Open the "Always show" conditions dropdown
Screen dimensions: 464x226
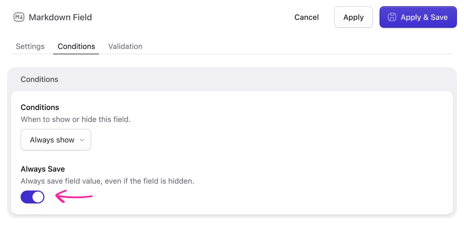56,140
